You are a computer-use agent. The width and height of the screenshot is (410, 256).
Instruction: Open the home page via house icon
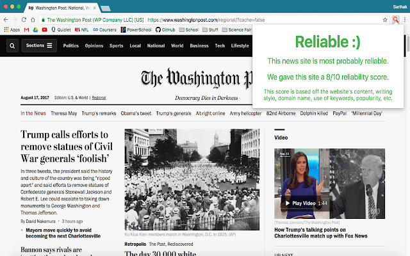[x=33, y=20]
